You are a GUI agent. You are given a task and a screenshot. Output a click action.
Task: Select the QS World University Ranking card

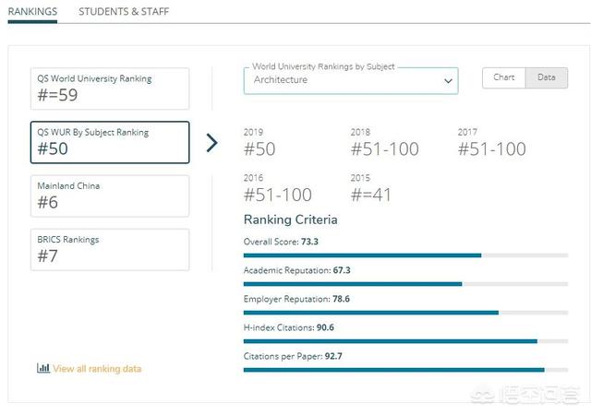[110, 89]
